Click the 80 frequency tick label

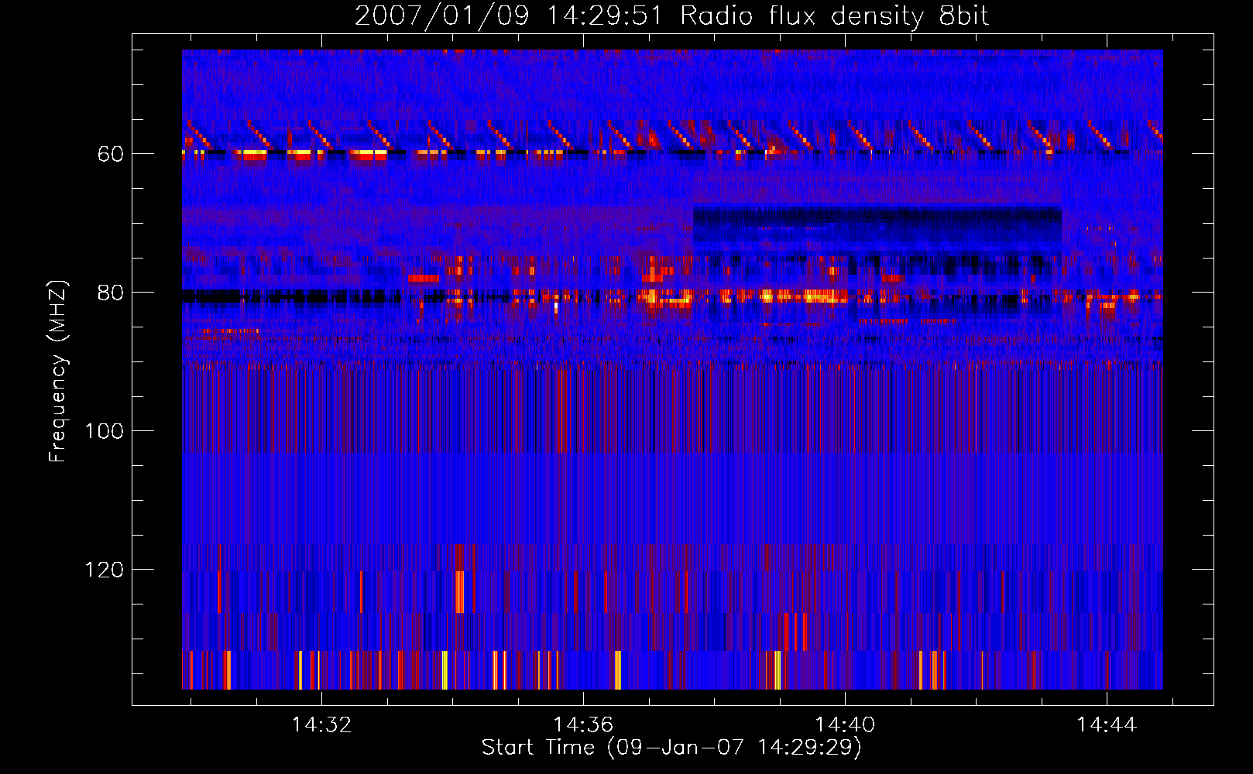111,293
